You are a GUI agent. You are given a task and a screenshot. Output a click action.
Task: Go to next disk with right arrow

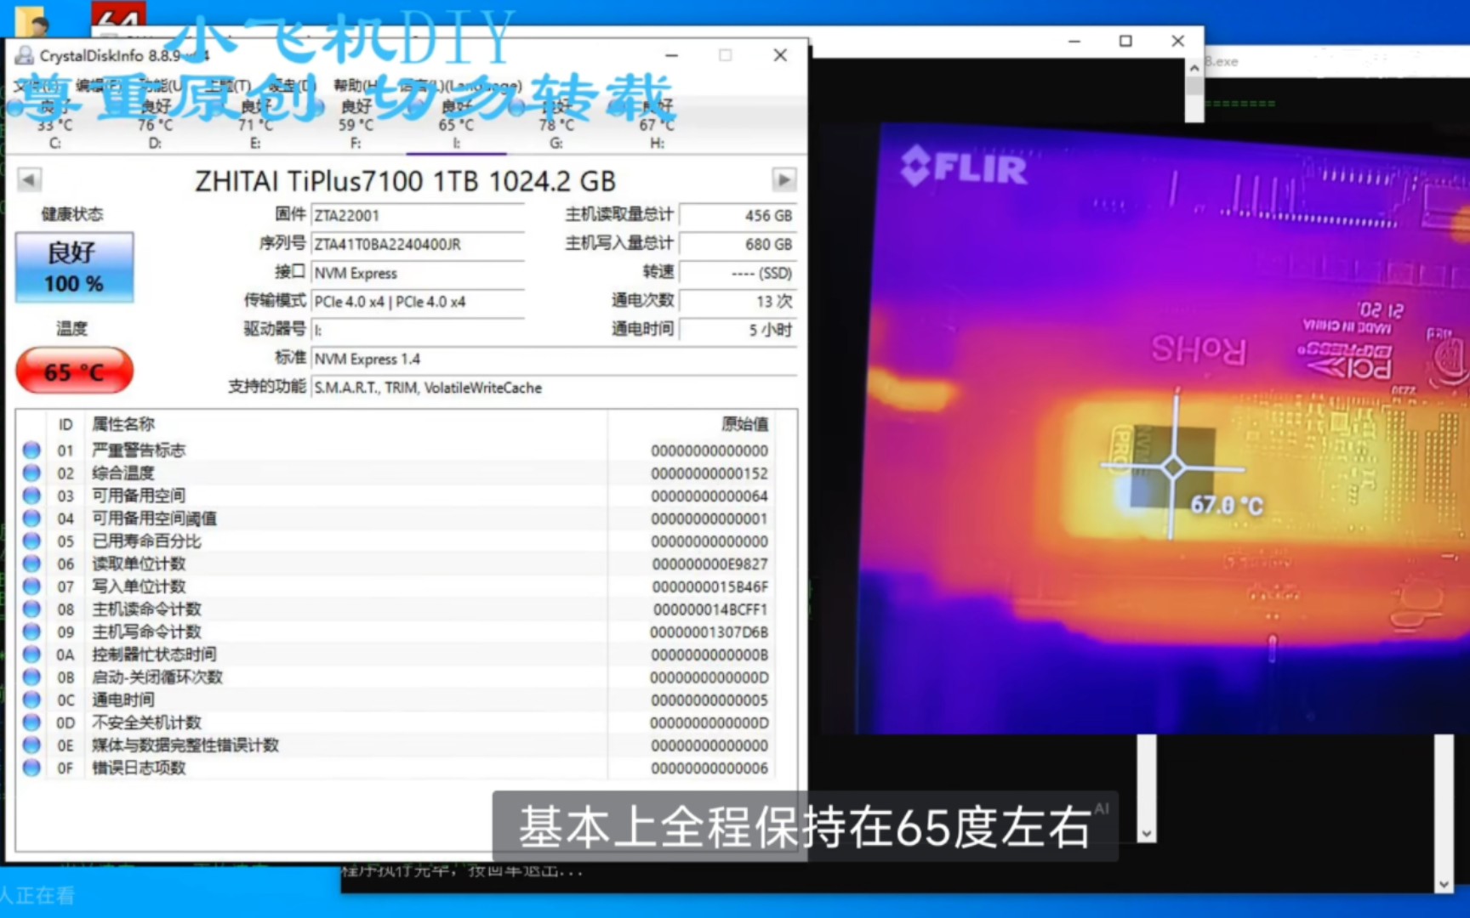(x=783, y=180)
